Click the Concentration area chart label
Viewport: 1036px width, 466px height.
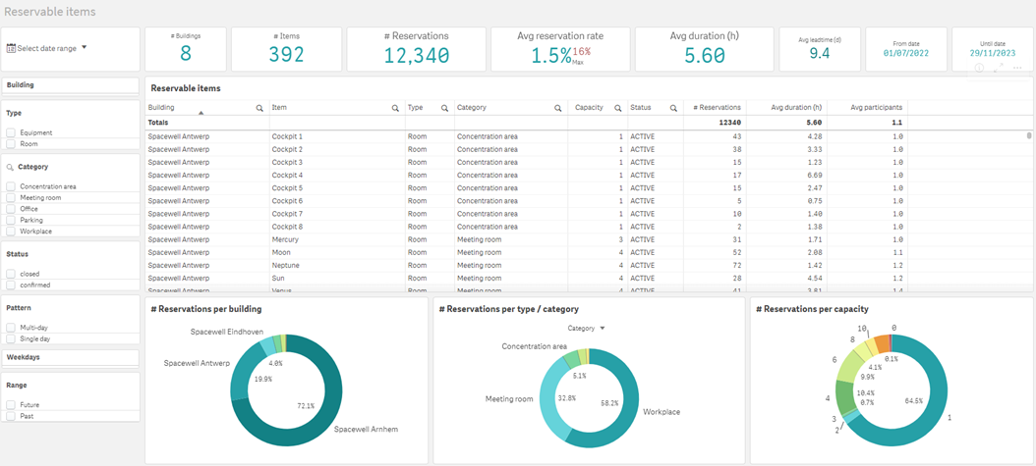(534, 346)
